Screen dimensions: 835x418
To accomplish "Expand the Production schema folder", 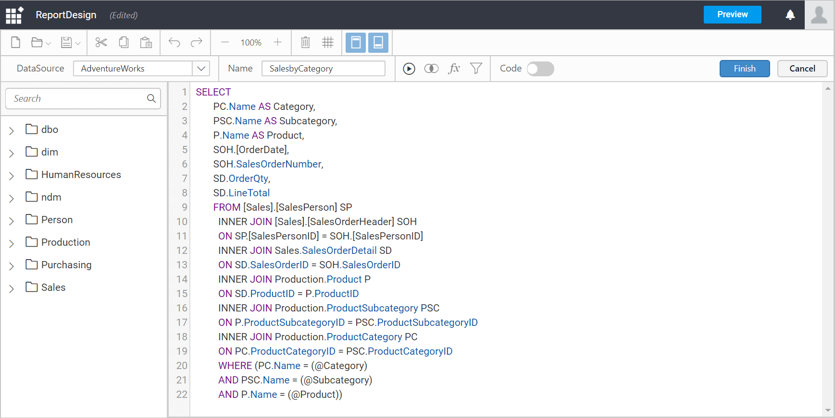I will pyautogui.click(x=12, y=243).
